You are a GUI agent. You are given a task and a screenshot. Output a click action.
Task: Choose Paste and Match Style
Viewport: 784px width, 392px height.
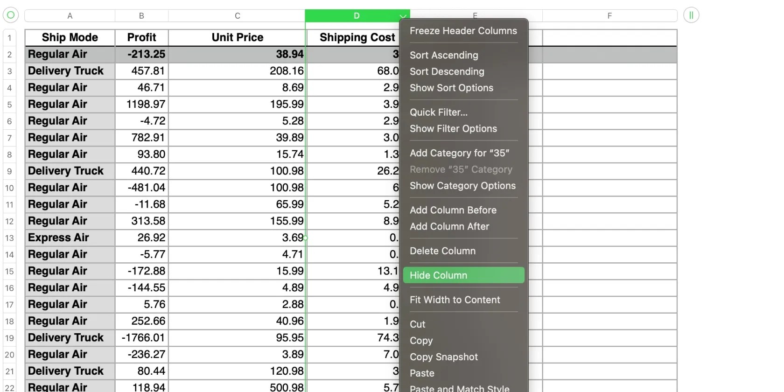(459, 388)
